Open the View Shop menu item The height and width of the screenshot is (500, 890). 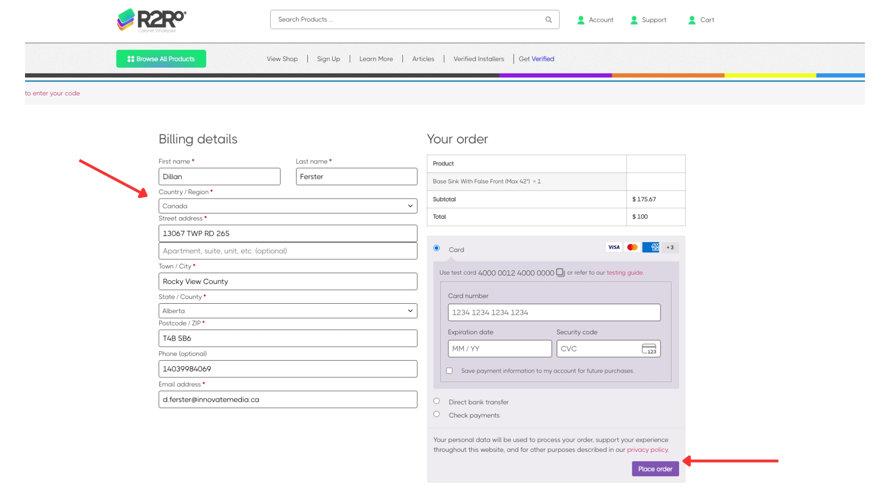[x=282, y=59]
